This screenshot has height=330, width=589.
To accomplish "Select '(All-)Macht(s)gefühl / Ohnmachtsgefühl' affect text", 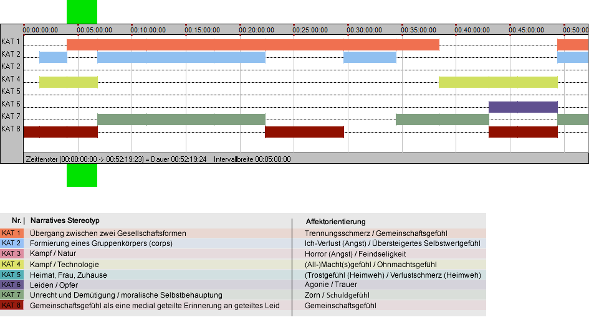I will tap(370, 265).
